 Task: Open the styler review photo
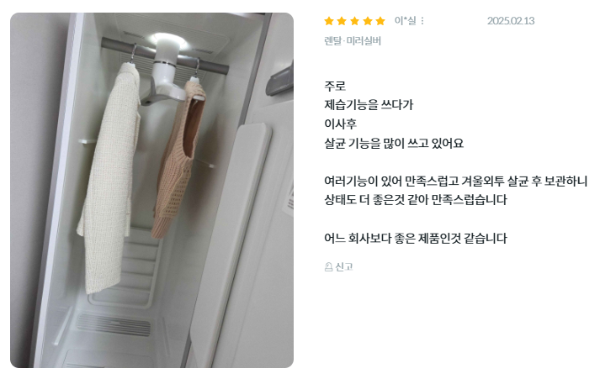tap(152, 190)
